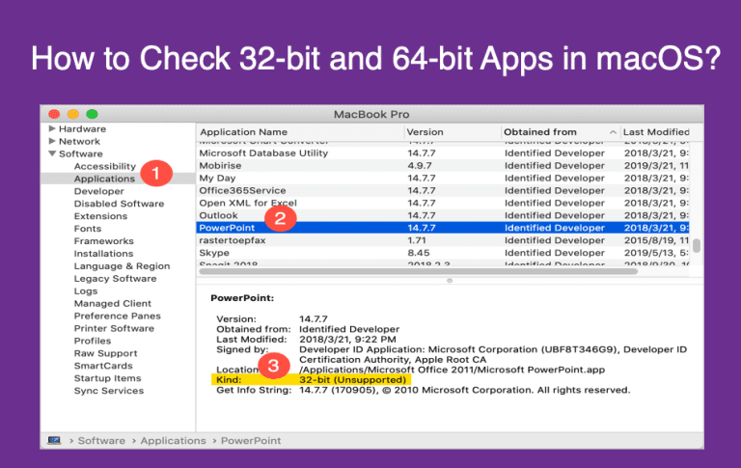Select the Office365Service row

point(442,190)
